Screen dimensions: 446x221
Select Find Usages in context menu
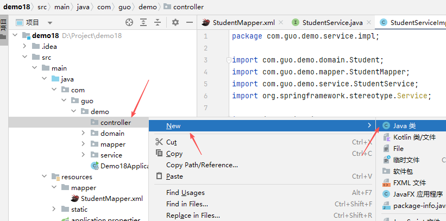pyautogui.click(x=185, y=192)
